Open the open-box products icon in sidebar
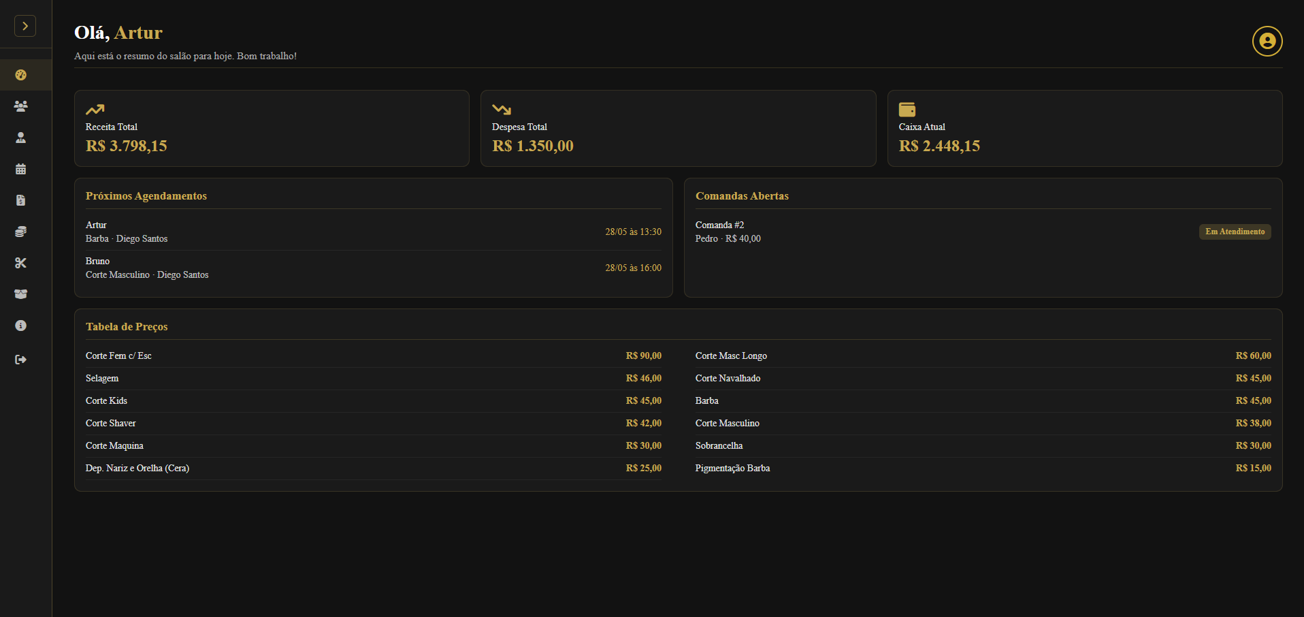Image resolution: width=1304 pixels, height=617 pixels. point(21,294)
